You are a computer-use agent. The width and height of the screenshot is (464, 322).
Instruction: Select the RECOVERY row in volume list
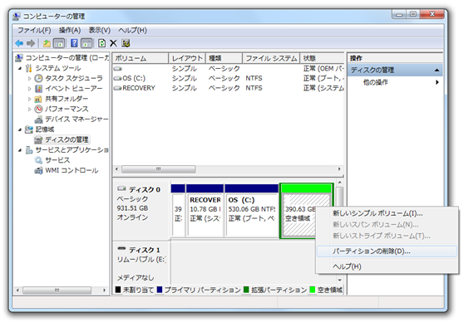click(x=228, y=88)
